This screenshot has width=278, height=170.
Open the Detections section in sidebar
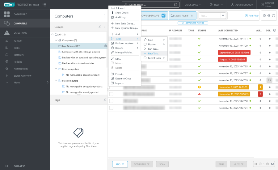coord(20,33)
